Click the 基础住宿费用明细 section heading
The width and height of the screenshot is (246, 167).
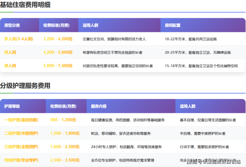point(25,5)
